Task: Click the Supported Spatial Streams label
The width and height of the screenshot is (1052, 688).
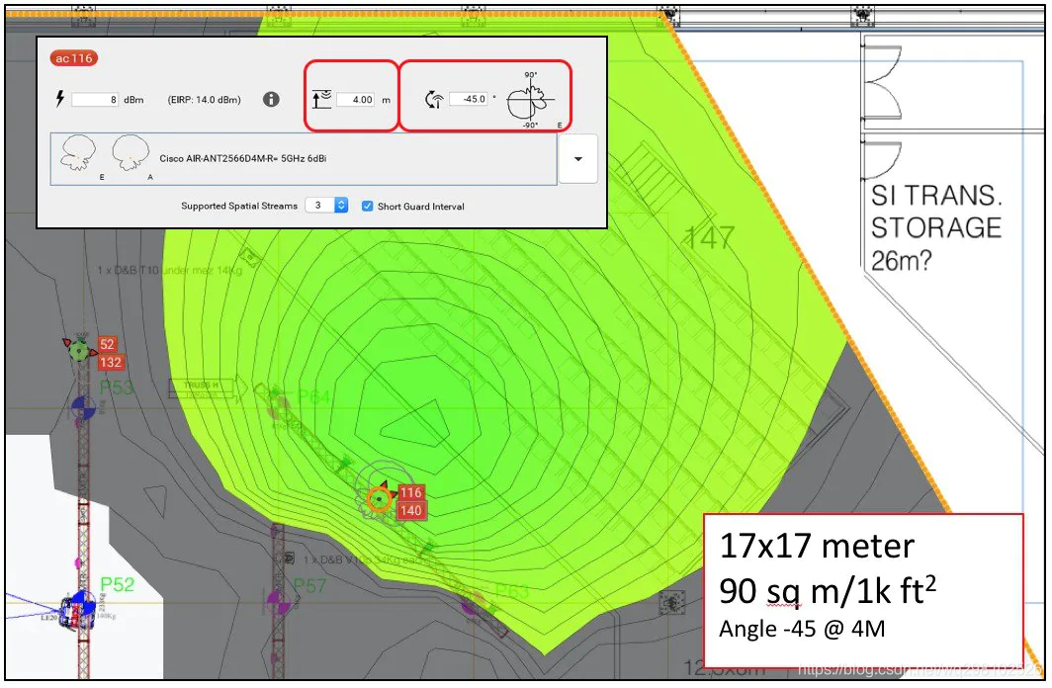Action: 239,206
